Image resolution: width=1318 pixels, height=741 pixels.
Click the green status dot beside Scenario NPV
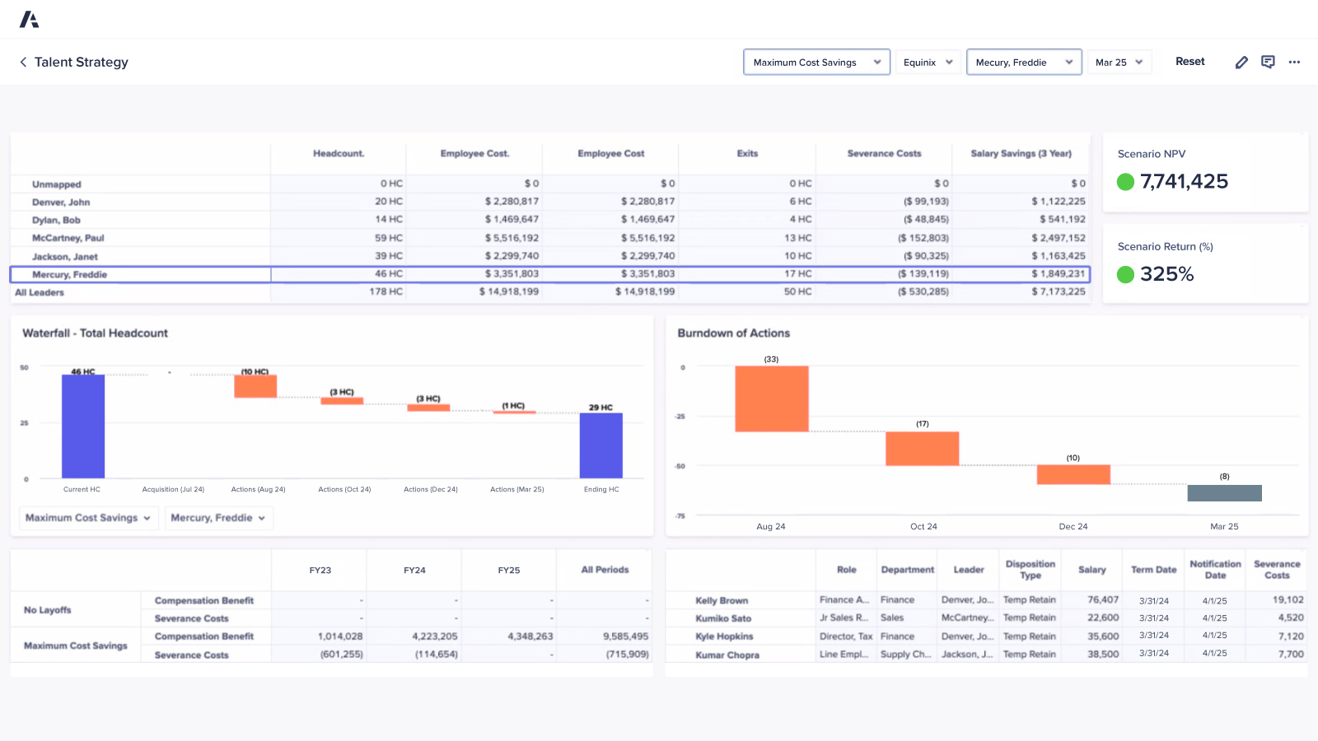pyautogui.click(x=1126, y=182)
